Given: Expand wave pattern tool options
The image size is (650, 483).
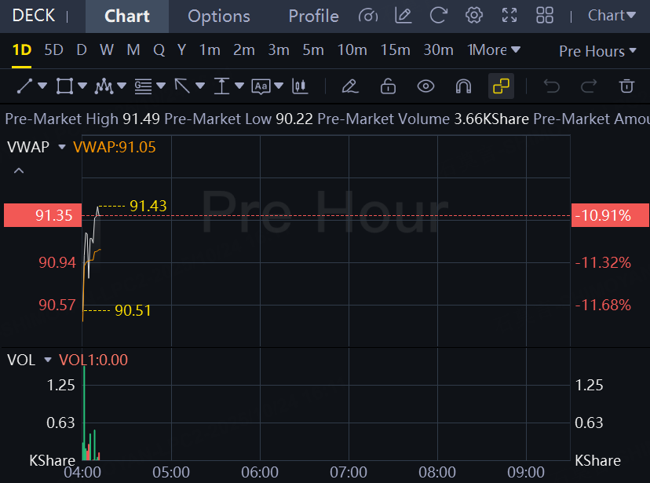Looking at the screenshot, I should (x=122, y=86).
